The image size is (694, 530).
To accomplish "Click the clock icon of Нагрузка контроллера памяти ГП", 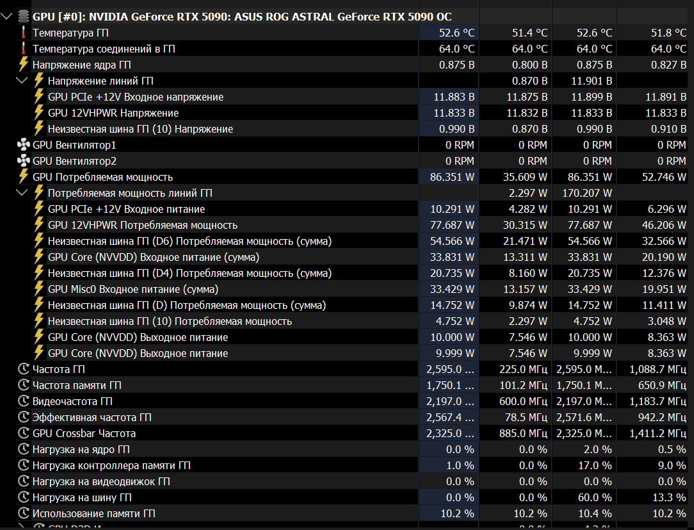I will 24,465.
